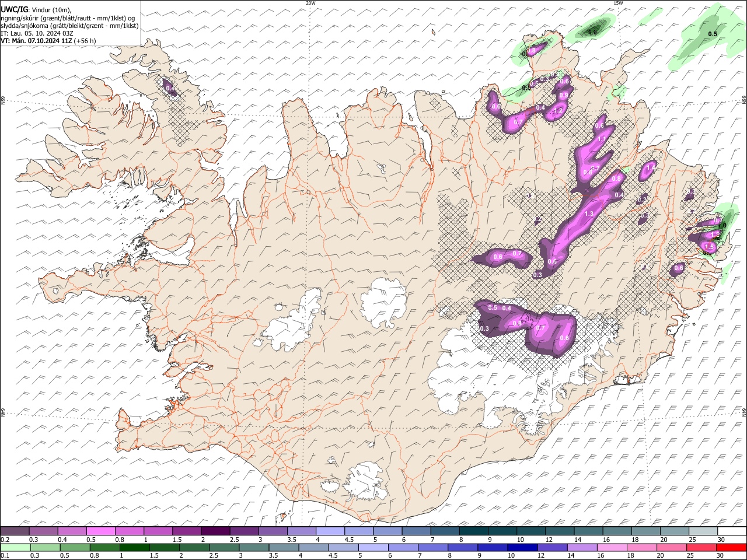Click the 'IT: Lau. 05. 10. 2024 03Z' line
The width and height of the screenshot is (747, 560).
click(37, 33)
